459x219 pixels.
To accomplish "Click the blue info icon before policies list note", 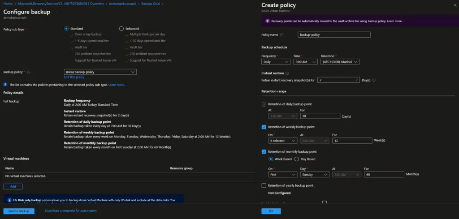I will (5, 85).
